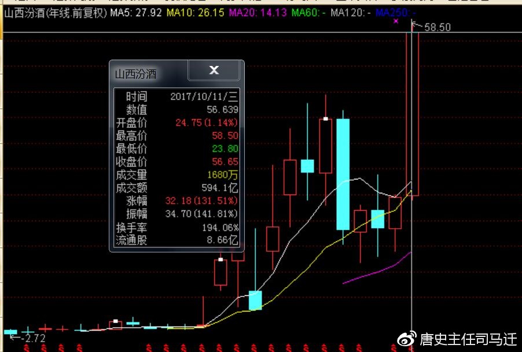The image size is (522, 352).
Task: Click the purple x marker near top
Action: (396, 21)
